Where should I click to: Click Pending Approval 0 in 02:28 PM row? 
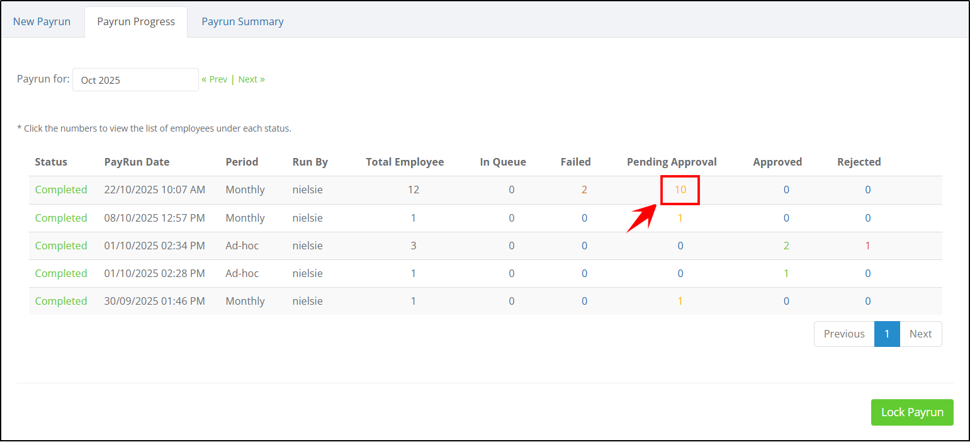680,273
